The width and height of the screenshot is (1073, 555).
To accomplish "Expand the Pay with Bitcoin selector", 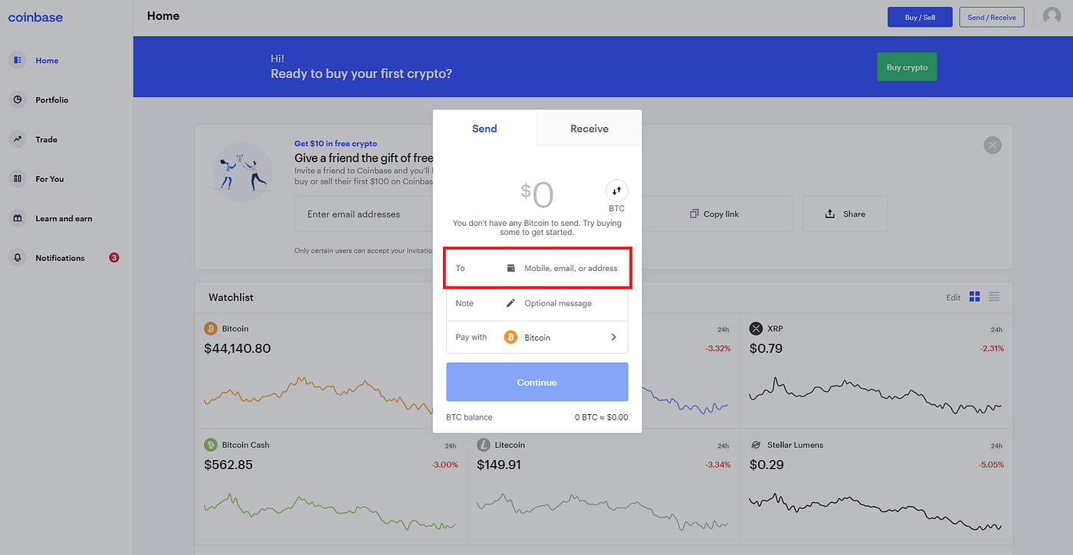I will [x=537, y=337].
